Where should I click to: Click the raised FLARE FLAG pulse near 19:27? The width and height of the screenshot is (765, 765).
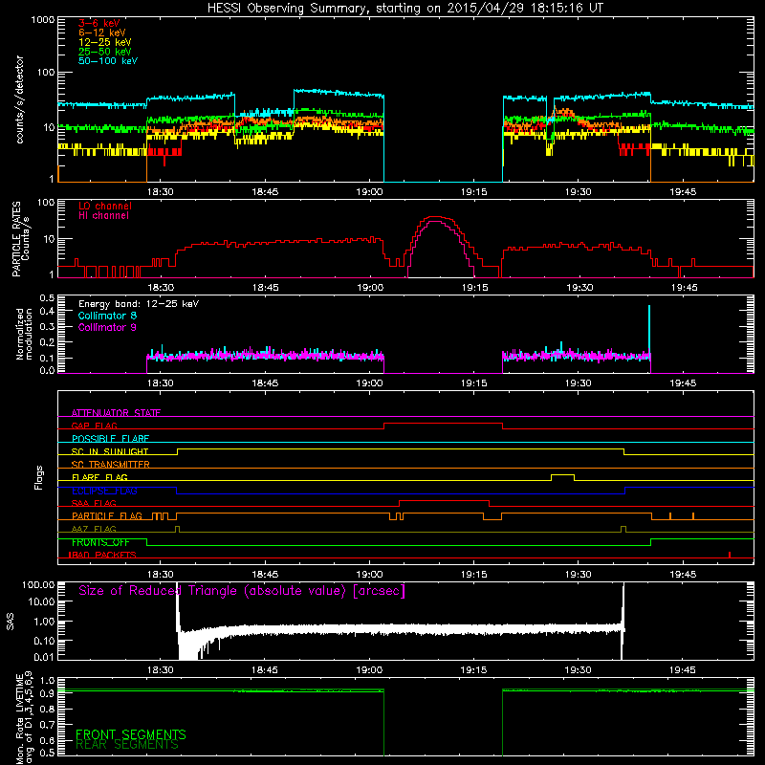562,475
